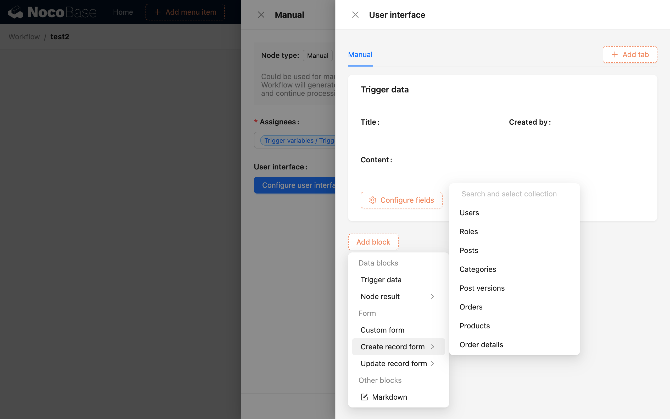Click the gear icon on Configure fields

[x=373, y=200]
